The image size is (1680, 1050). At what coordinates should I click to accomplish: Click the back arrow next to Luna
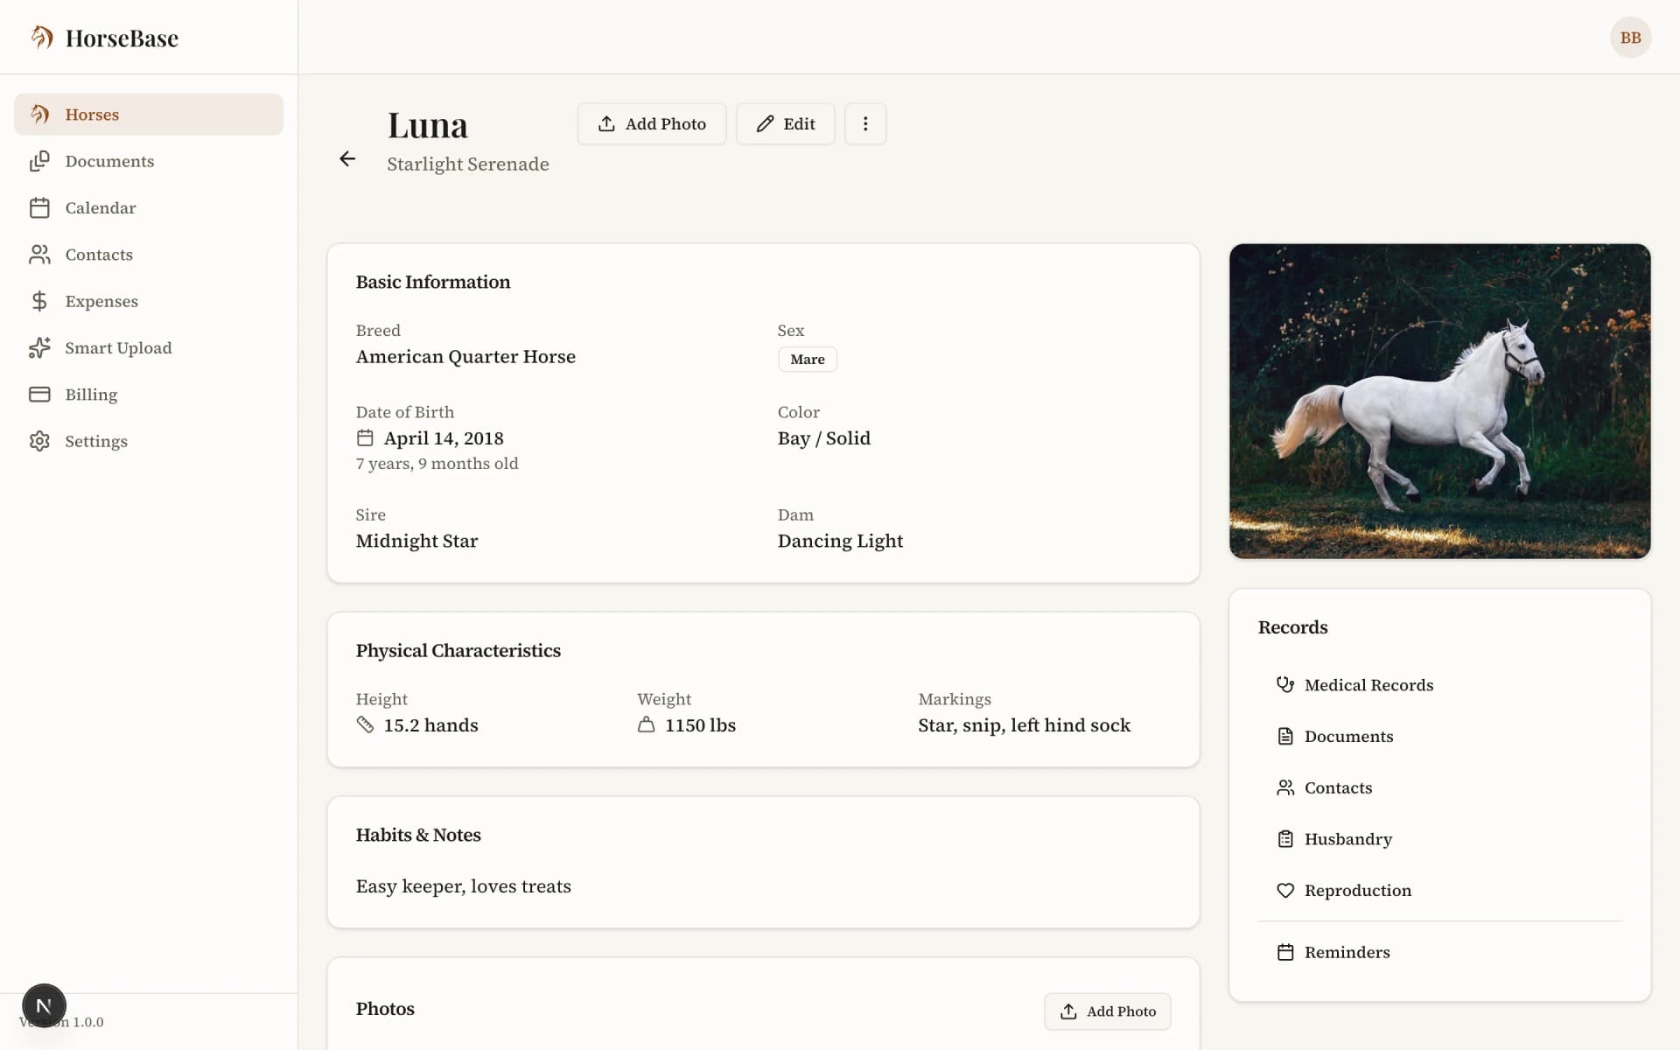(347, 158)
